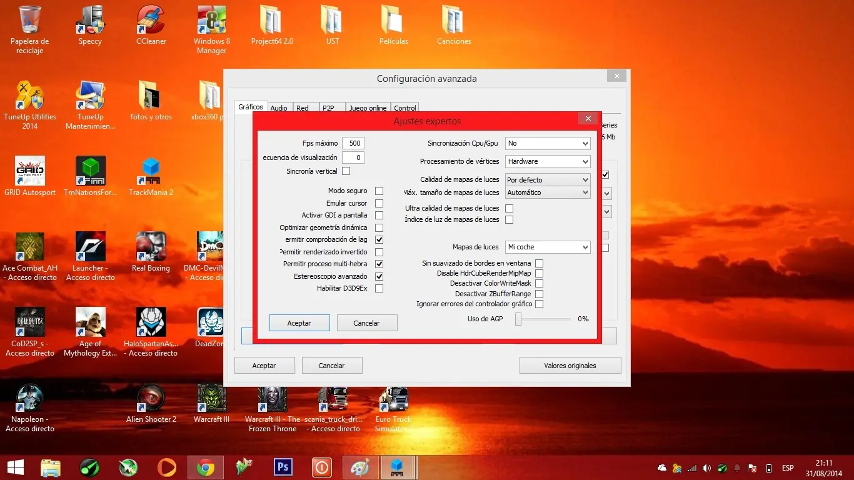Click Cancelar in Ajustes expertos dialog
854x480 pixels.
pos(367,323)
